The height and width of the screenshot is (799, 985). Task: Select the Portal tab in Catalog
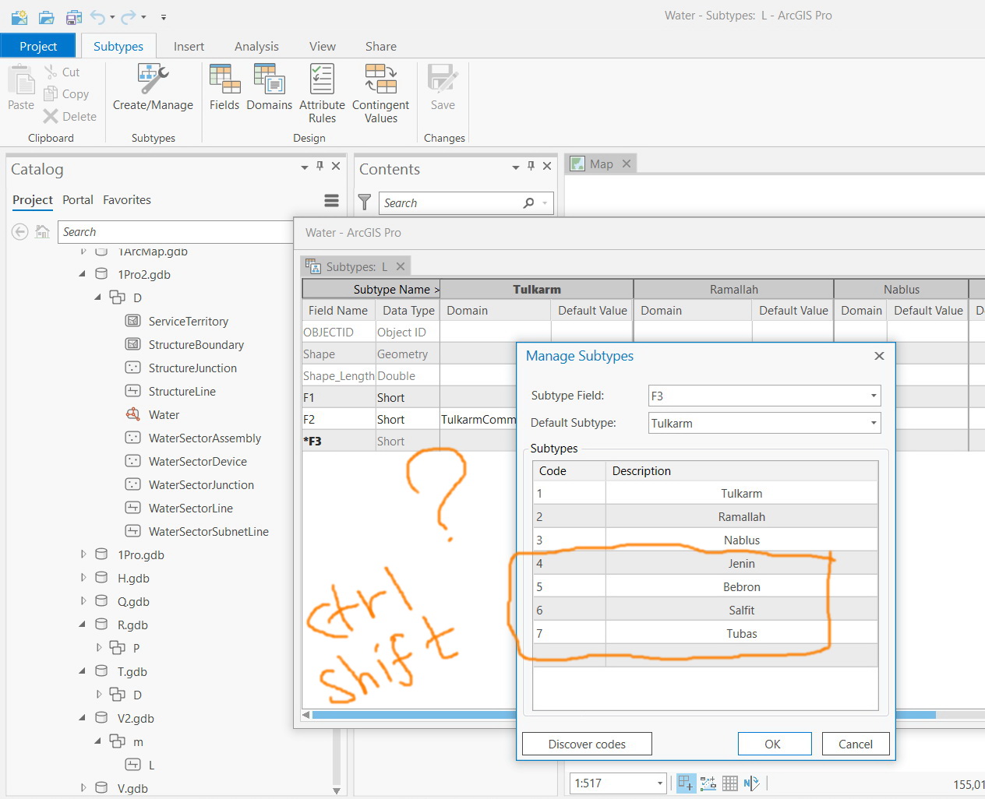pos(78,200)
